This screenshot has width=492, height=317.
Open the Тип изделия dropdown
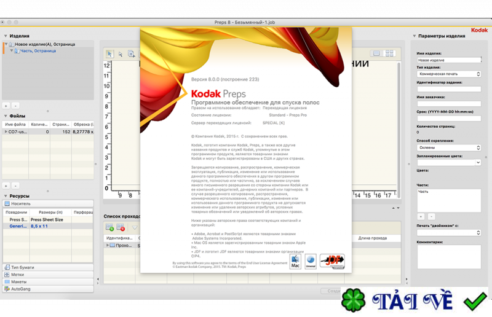pos(449,74)
